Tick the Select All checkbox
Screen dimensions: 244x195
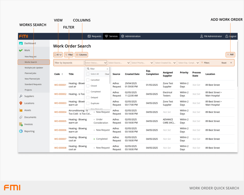88,74
